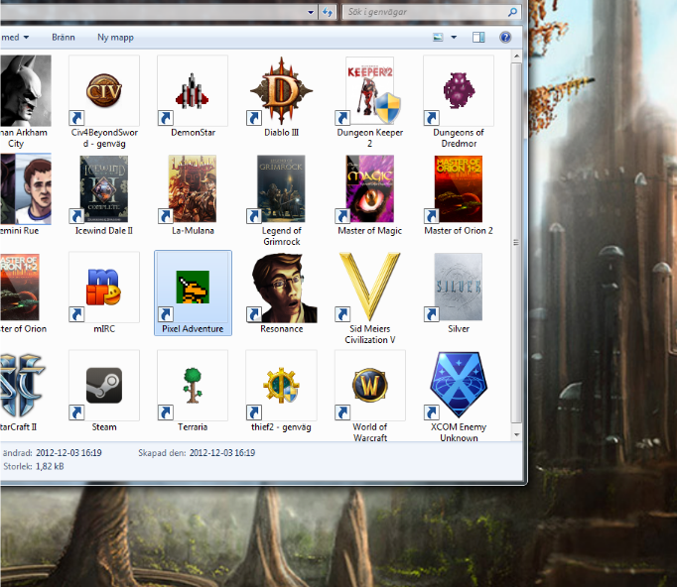Open the Diablo III shortcut icon
The height and width of the screenshot is (587, 677).
(x=281, y=91)
